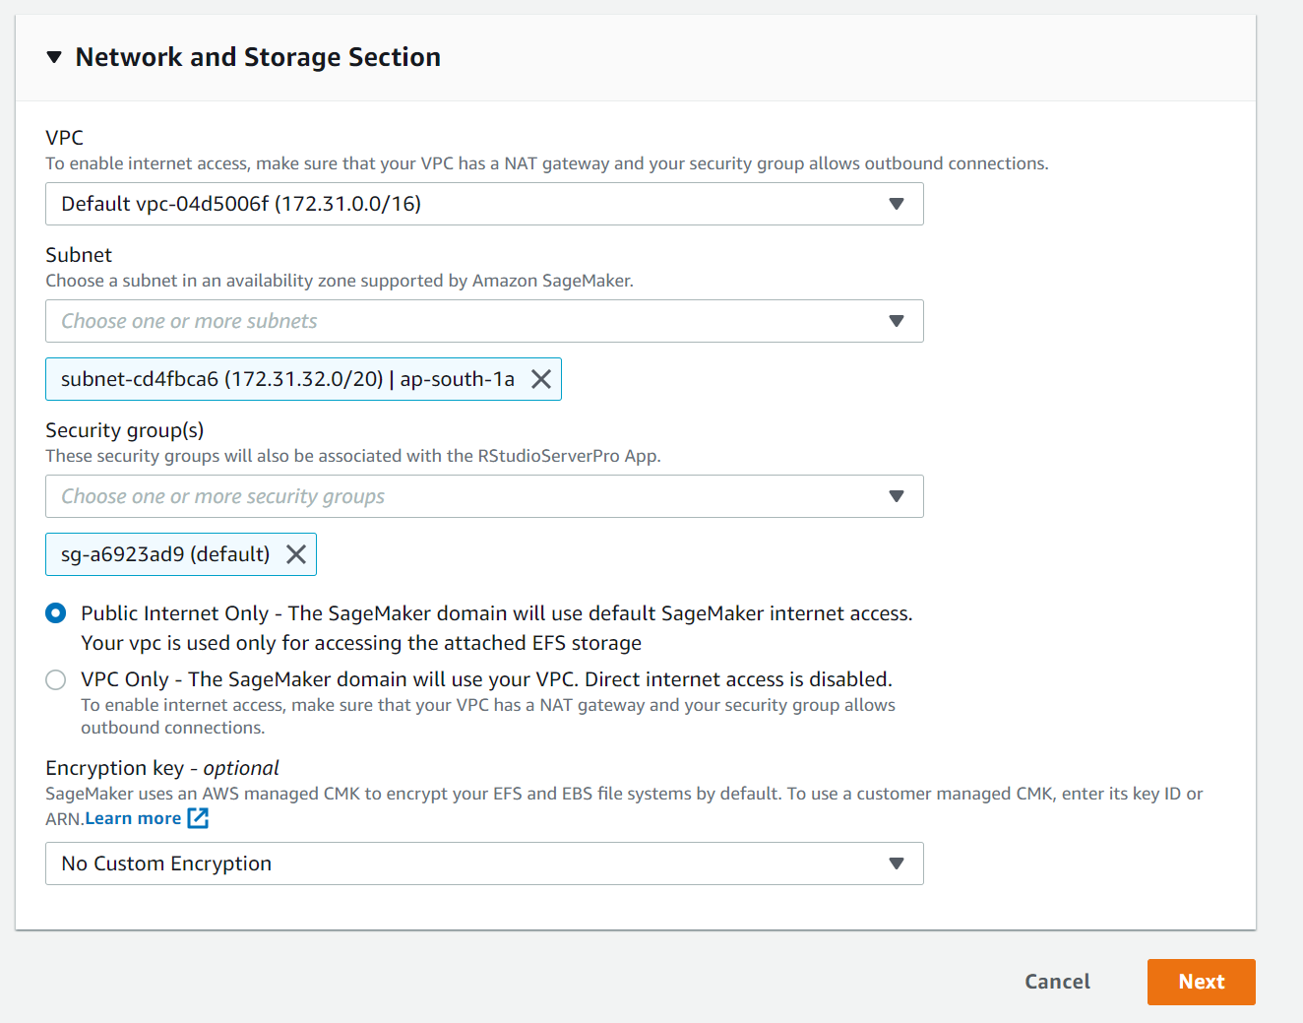Click the Security group(s) dropdown caret arrow
1303x1023 pixels.
tap(896, 496)
